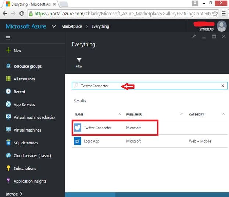Click browser back arrow
The image size is (229, 197).
click(x=5, y=14)
